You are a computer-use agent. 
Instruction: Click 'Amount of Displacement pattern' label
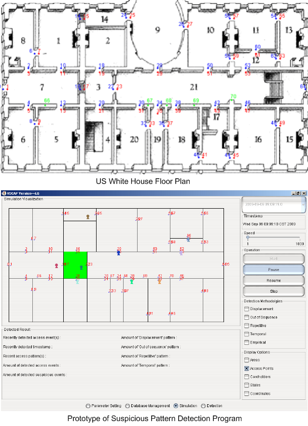click(149, 338)
